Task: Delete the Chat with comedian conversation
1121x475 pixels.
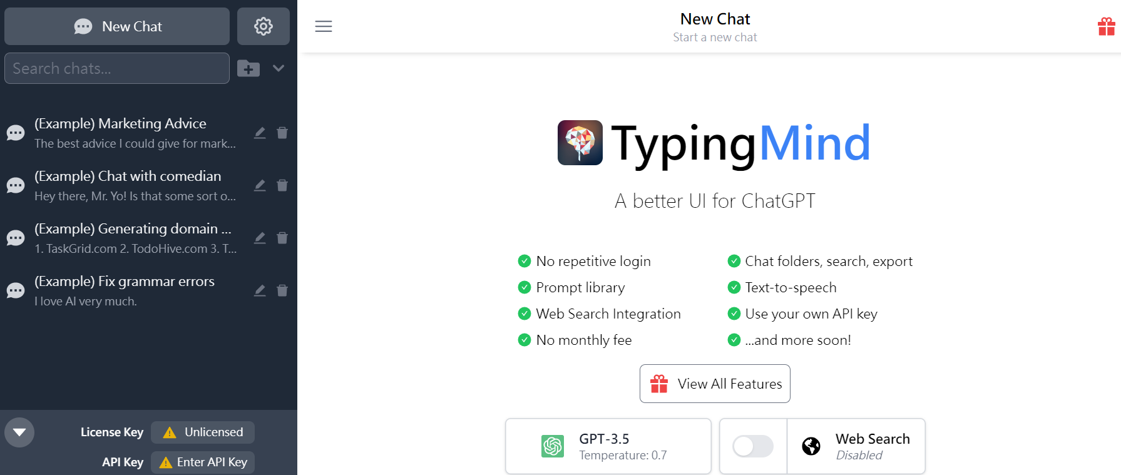Action: click(x=282, y=185)
